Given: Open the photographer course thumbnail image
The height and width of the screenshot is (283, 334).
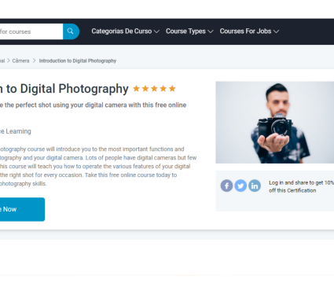Looking at the screenshot, I should tap(275, 123).
